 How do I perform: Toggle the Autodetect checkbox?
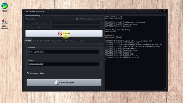click(x=27, y=19)
